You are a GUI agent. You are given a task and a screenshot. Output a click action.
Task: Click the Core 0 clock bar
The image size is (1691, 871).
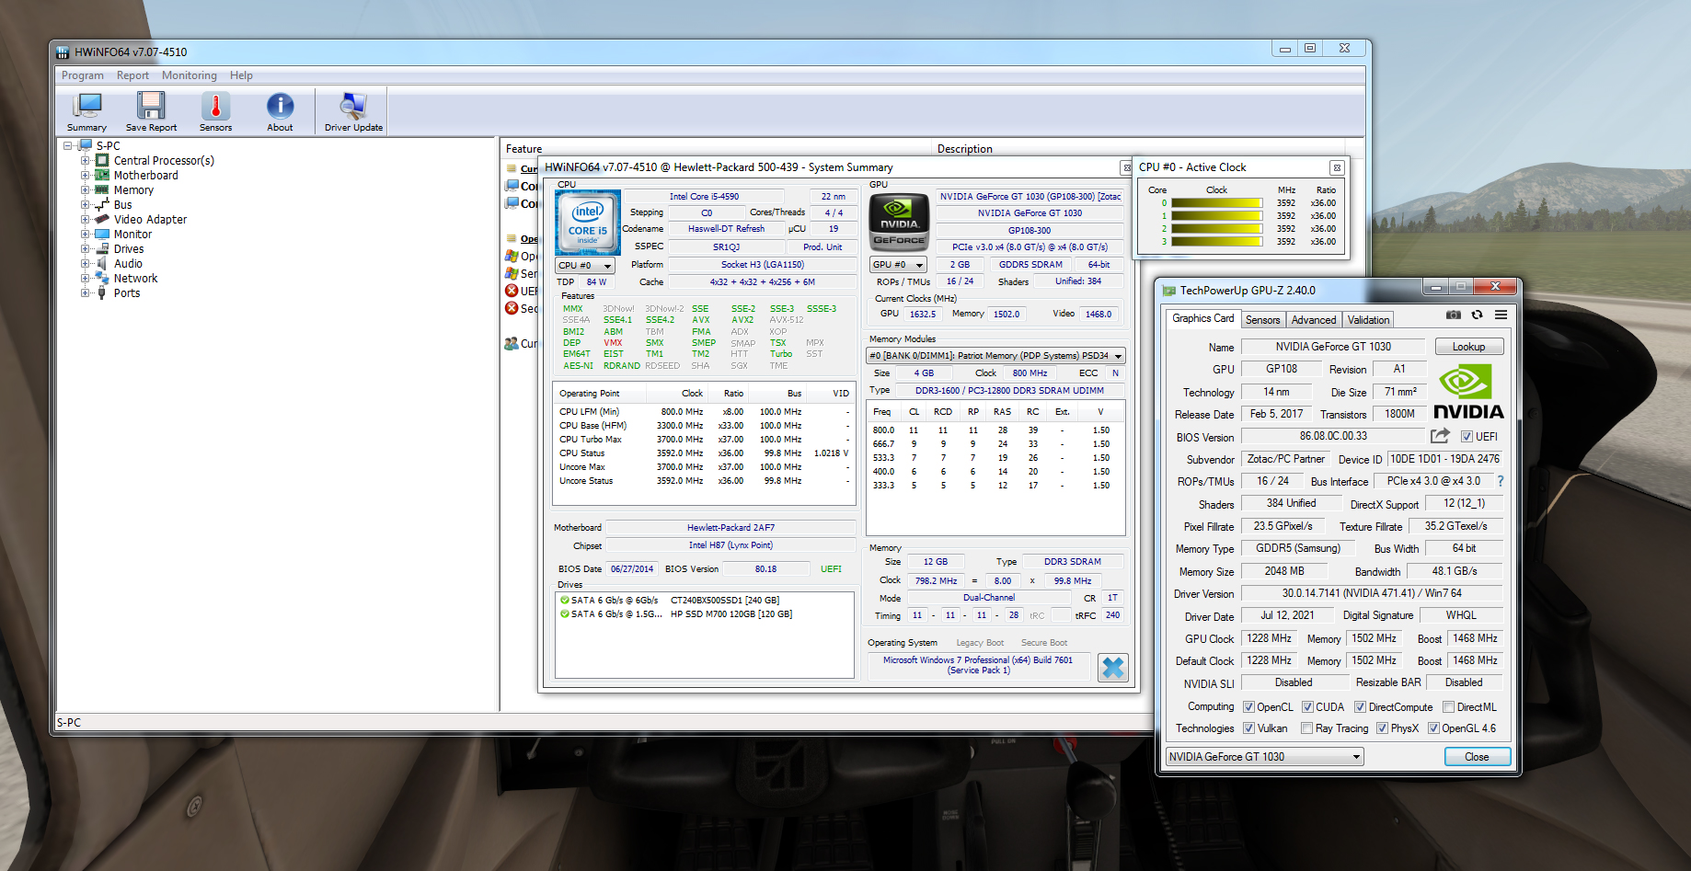[1216, 203]
